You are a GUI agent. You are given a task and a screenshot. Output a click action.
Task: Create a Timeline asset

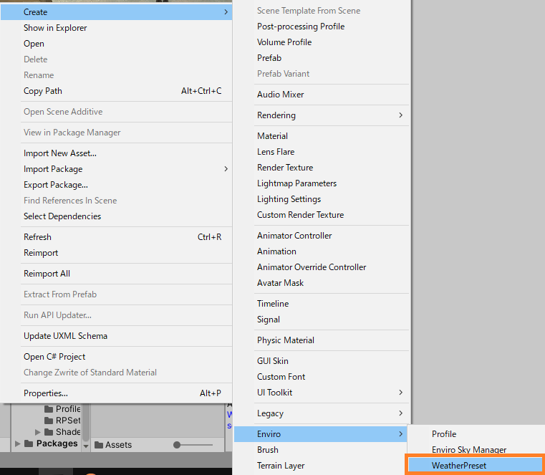[322, 304]
